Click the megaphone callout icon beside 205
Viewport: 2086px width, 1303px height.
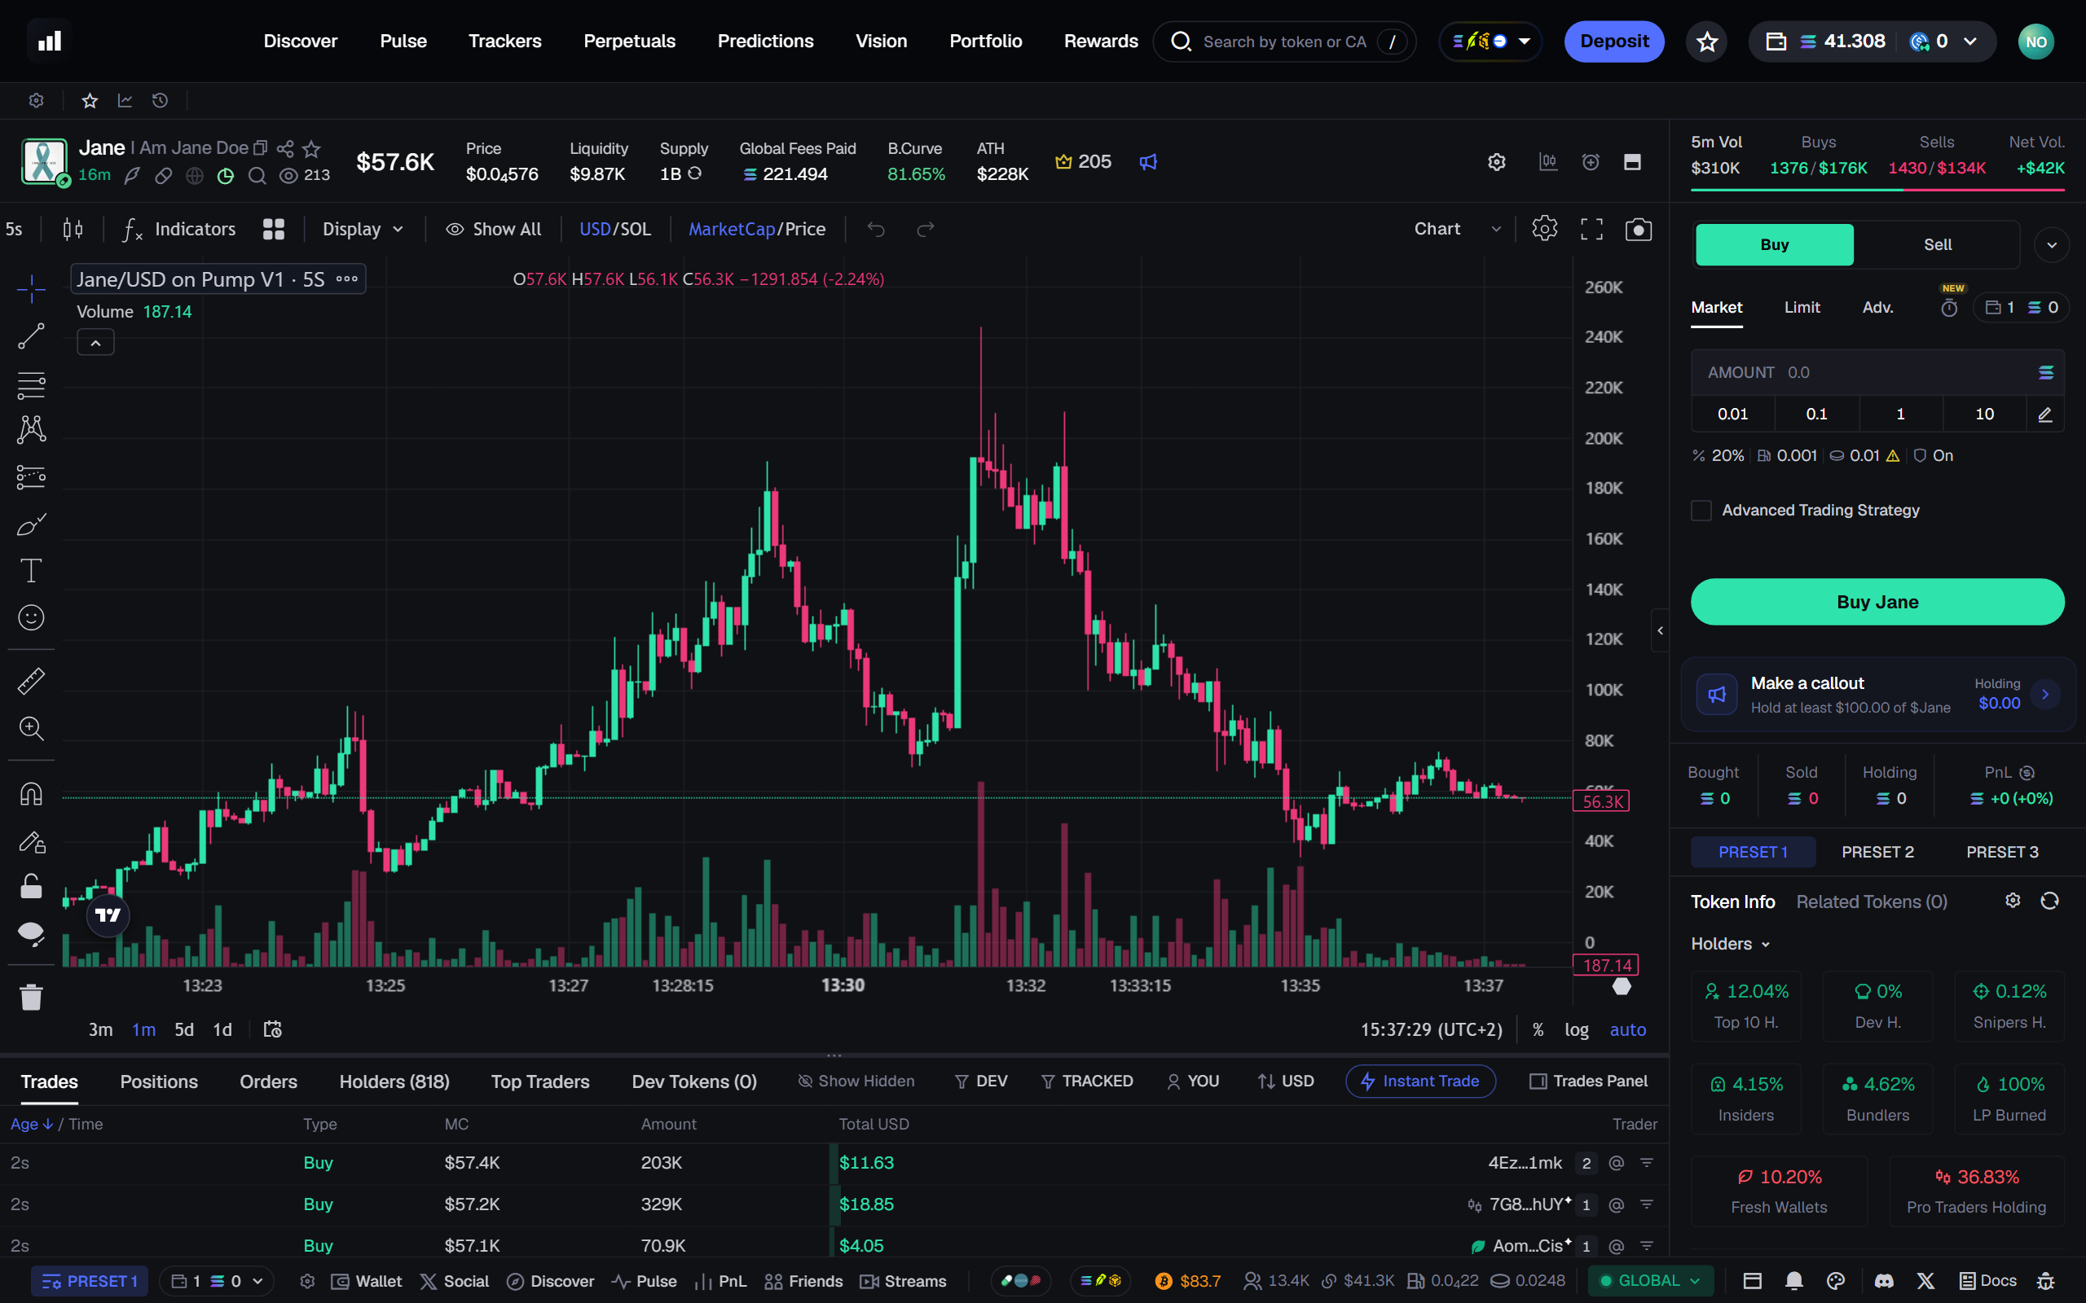1148,162
